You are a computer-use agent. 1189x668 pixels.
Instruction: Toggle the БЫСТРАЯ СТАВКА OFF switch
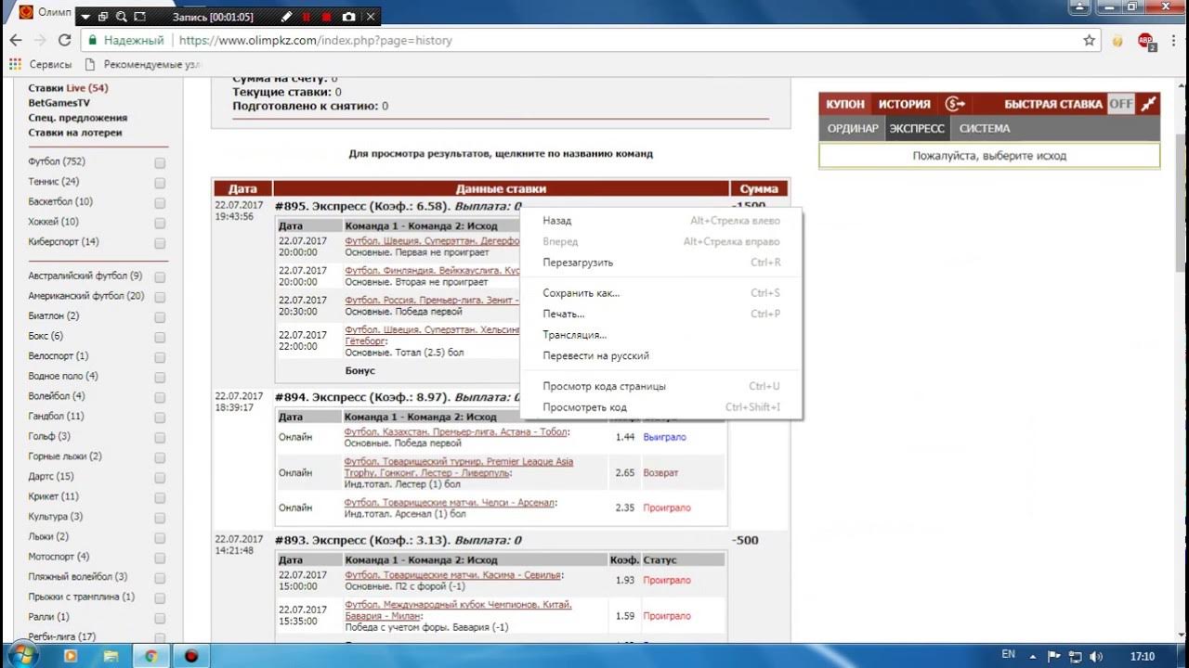1121,104
